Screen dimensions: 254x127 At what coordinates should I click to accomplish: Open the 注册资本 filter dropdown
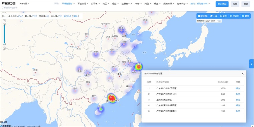click(x=127, y=4)
